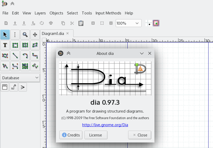The width and height of the screenshot is (213, 148).
Task: Pick the Database Reference shape
Action: 14,87
